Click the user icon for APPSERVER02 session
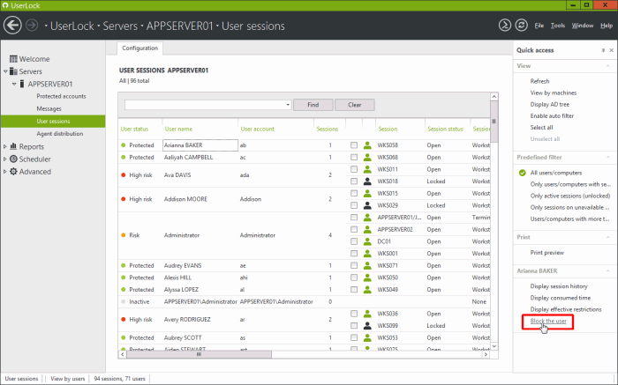This screenshot has width=618, height=385. (367, 229)
